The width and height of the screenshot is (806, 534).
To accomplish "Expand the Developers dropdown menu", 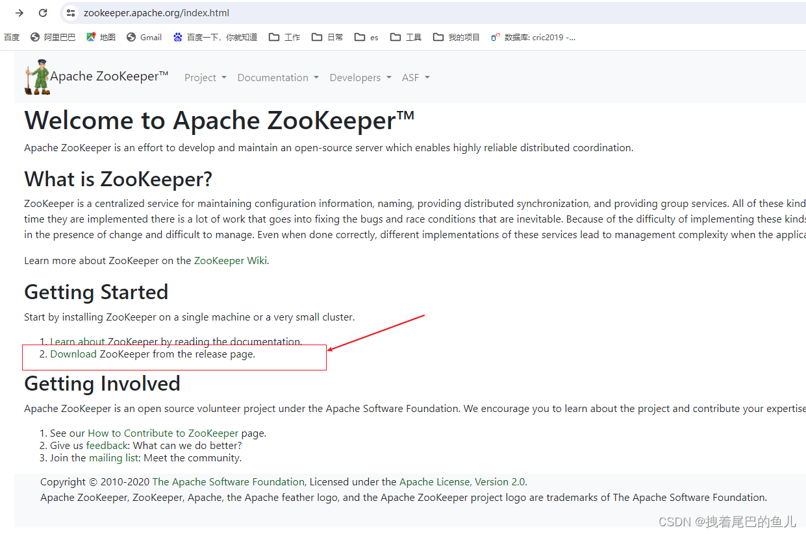I will pos(360,78).
